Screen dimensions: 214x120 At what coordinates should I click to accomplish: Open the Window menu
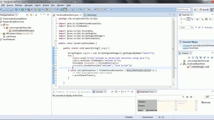coord(61,5)
